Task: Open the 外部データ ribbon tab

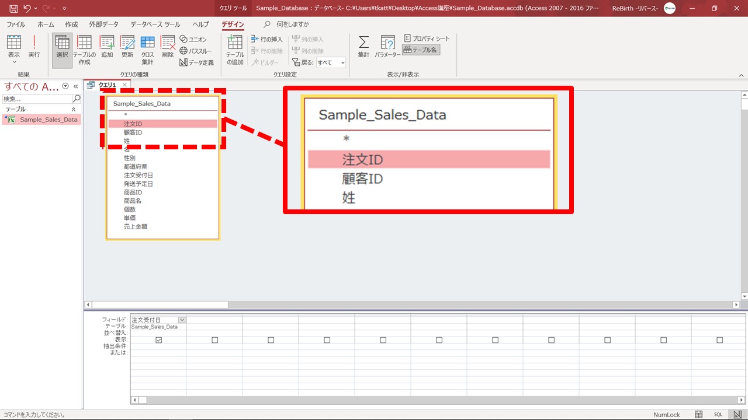Action: point(103,24)
